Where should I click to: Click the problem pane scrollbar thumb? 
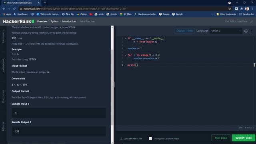(112, 88)
